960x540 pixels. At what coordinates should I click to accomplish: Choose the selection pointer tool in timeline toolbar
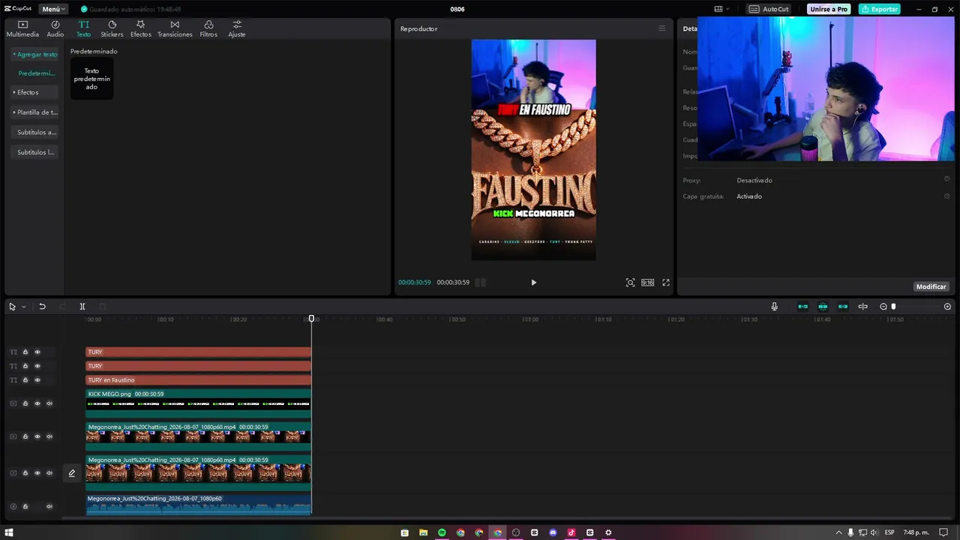pos(12,307)
